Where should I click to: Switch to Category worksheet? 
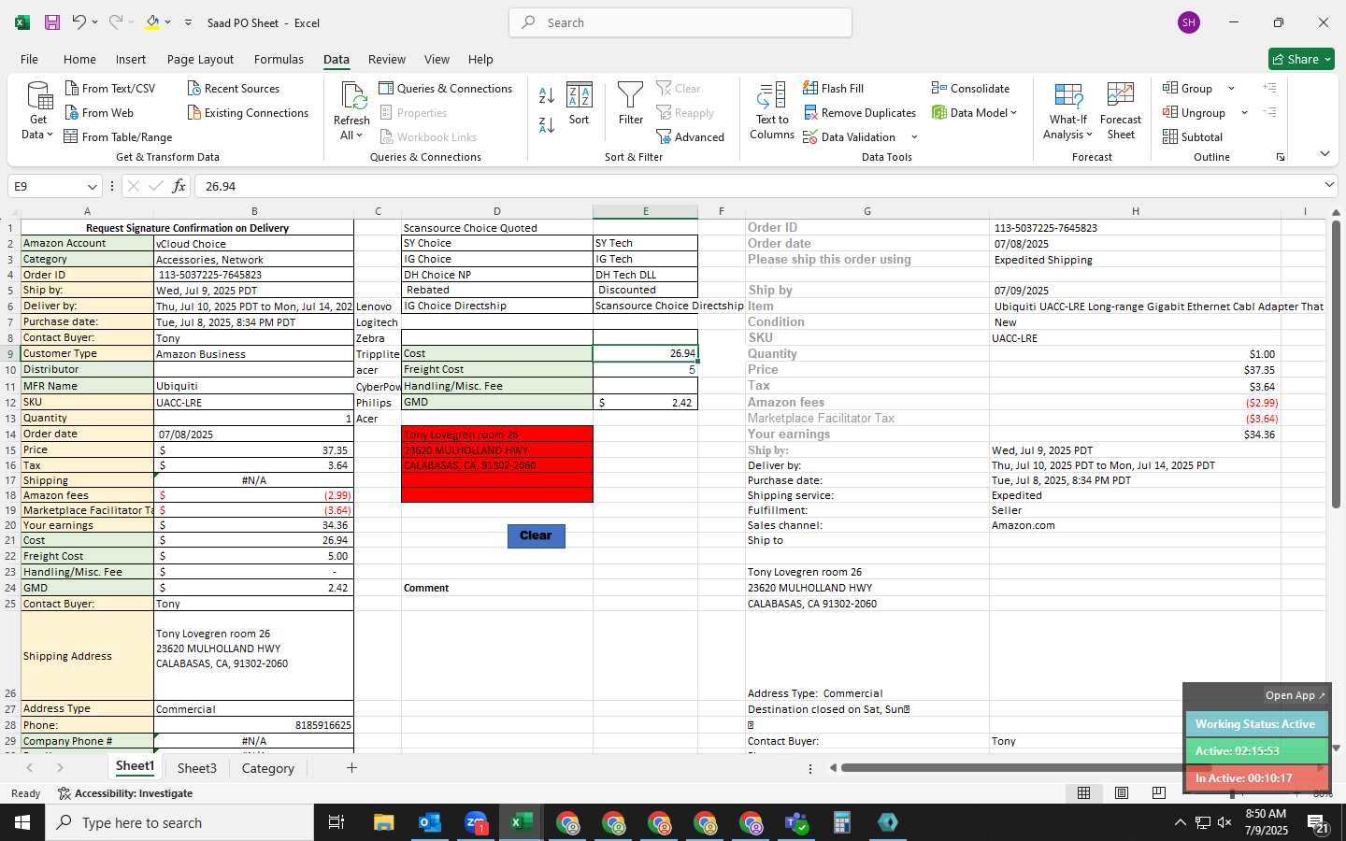[268, 768]
